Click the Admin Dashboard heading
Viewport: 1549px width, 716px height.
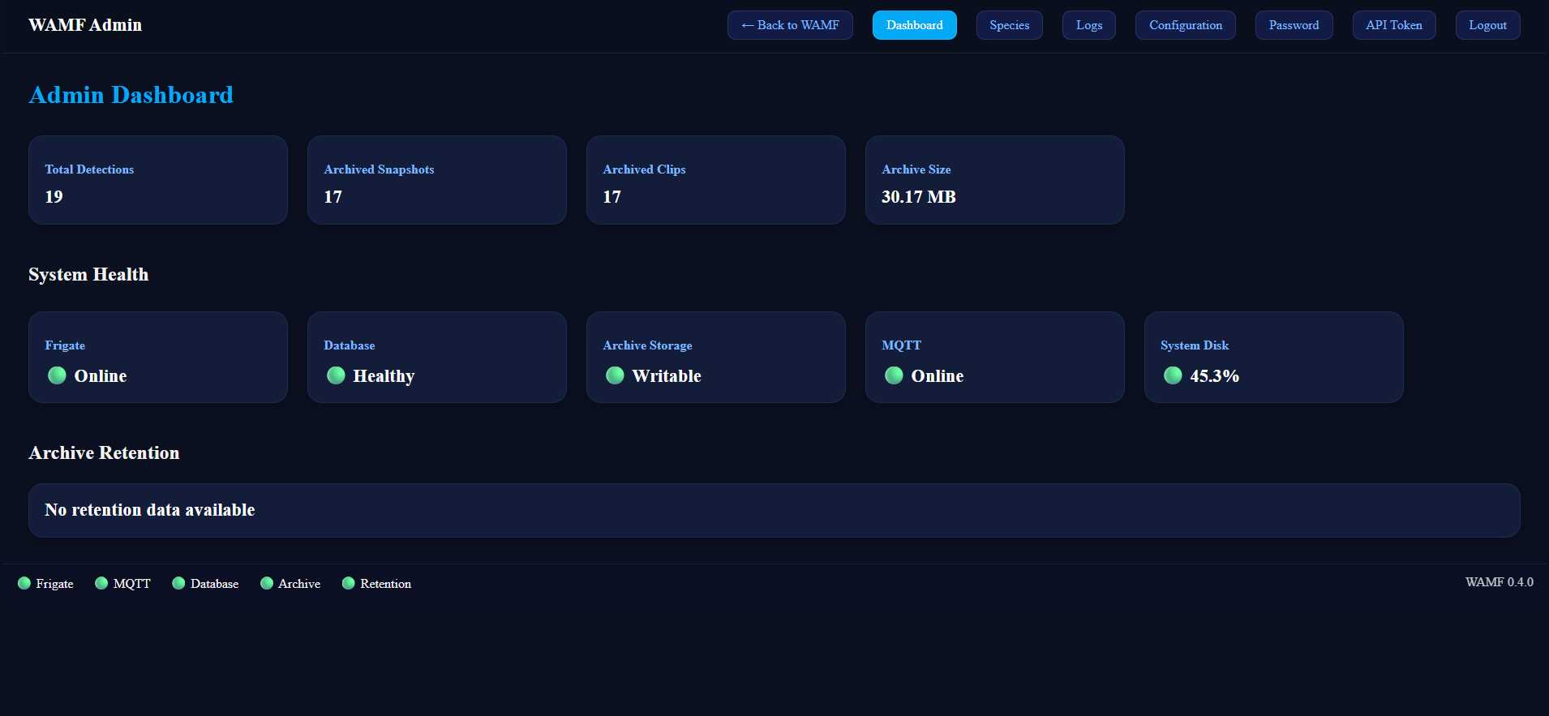coord(131,95)
